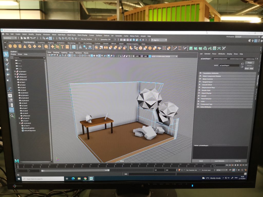Select the deleteComponent9 attribute tab
The height and width of the screenshot is (197, 263).
tap(220, 59)
